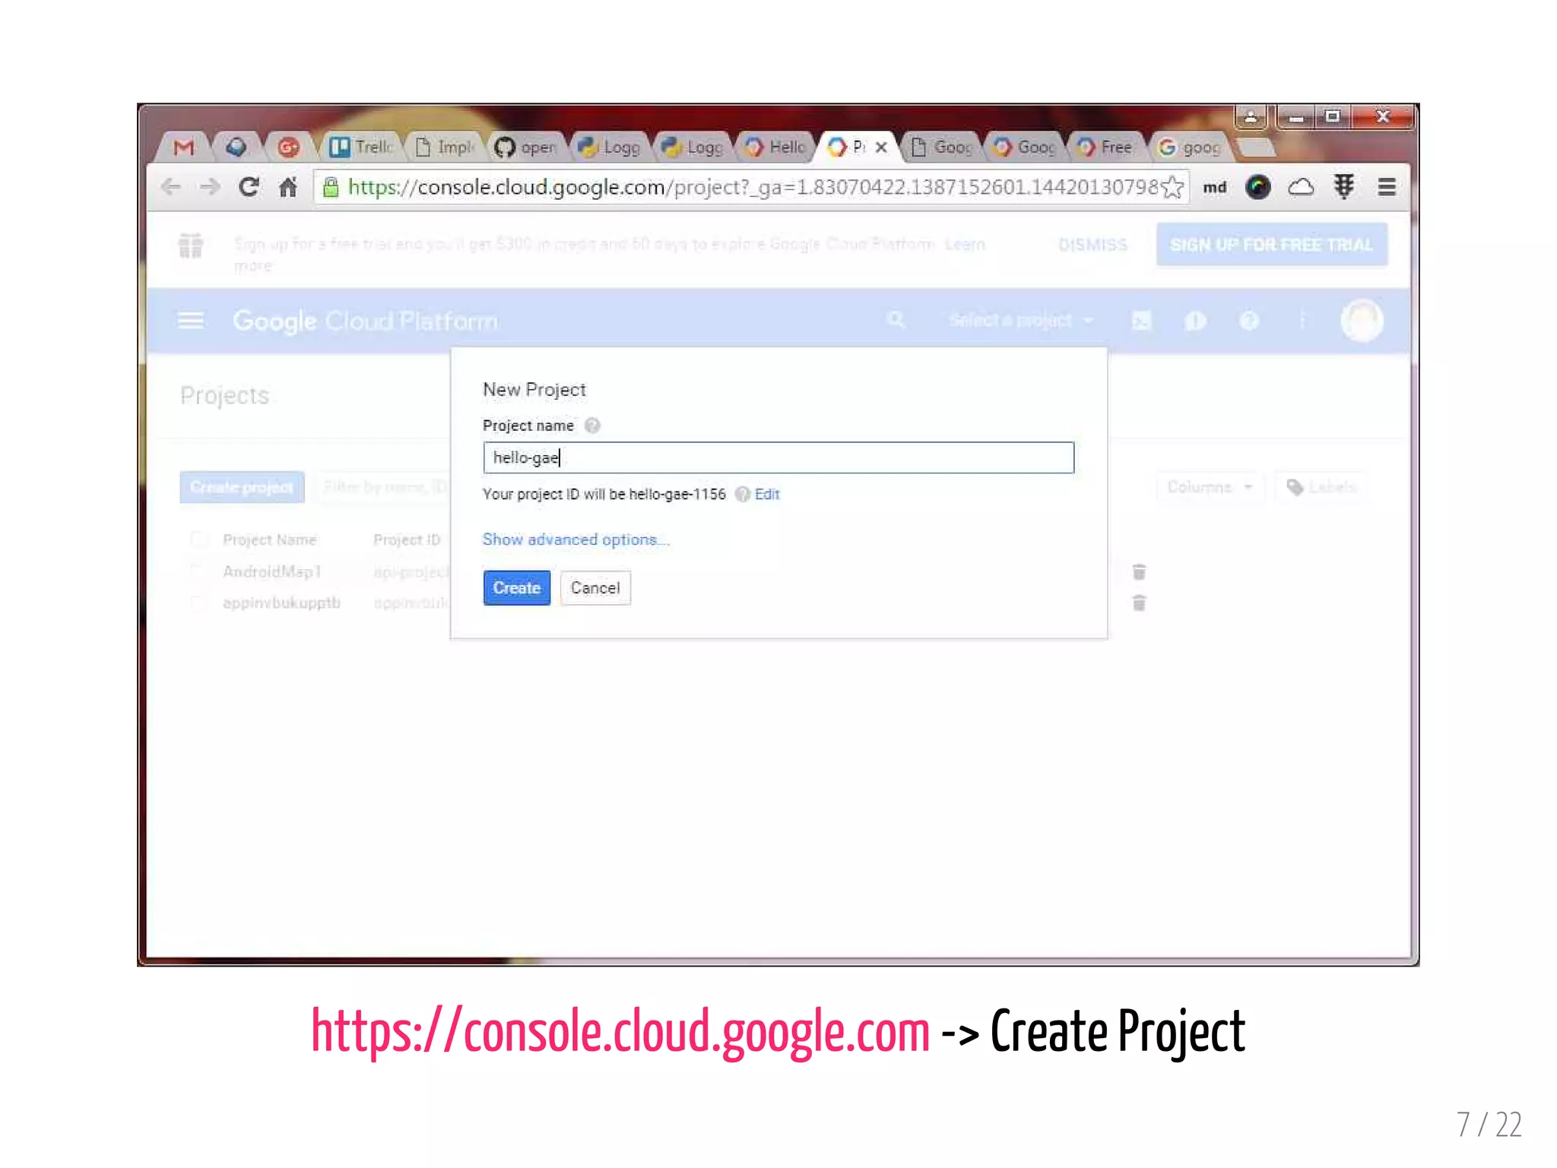The image size is (1557, 1168).
Task: Delete AndroidMap1 project via trash icon
Action: pyautogui.click(x=1138, y=571)
